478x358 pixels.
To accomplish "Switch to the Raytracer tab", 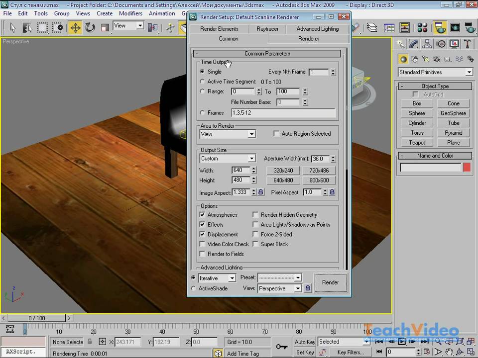I will (268, 29).
